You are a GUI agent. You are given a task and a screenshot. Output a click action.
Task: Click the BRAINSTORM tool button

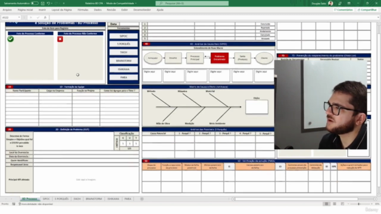click(123, 61)
